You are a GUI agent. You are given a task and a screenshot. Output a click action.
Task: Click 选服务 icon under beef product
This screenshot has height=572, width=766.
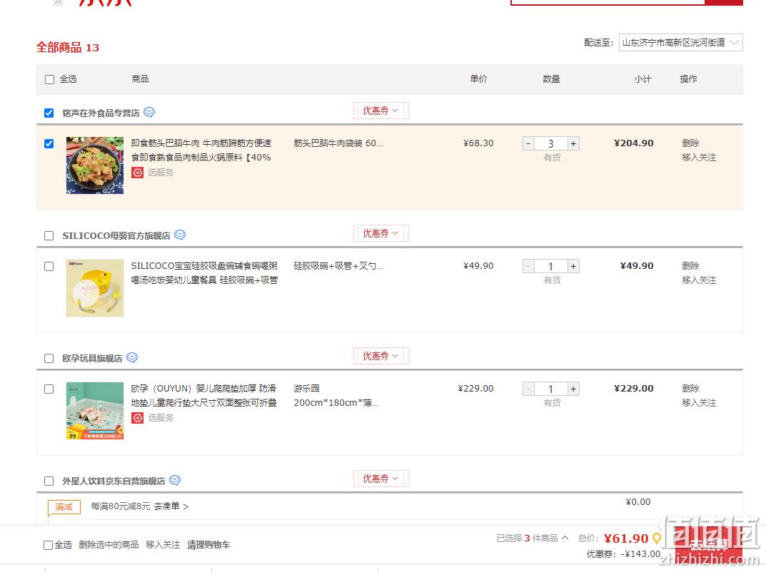tap(137, 173)
